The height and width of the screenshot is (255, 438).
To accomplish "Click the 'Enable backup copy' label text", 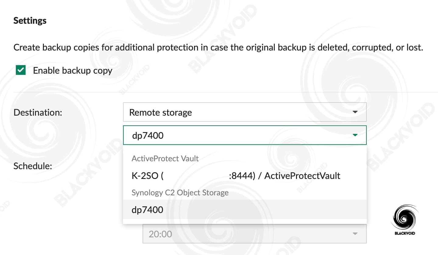I will pos(72,71).
